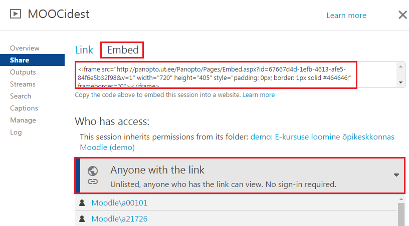
Task: Go to the Outputs section
Action: (23, 72)
